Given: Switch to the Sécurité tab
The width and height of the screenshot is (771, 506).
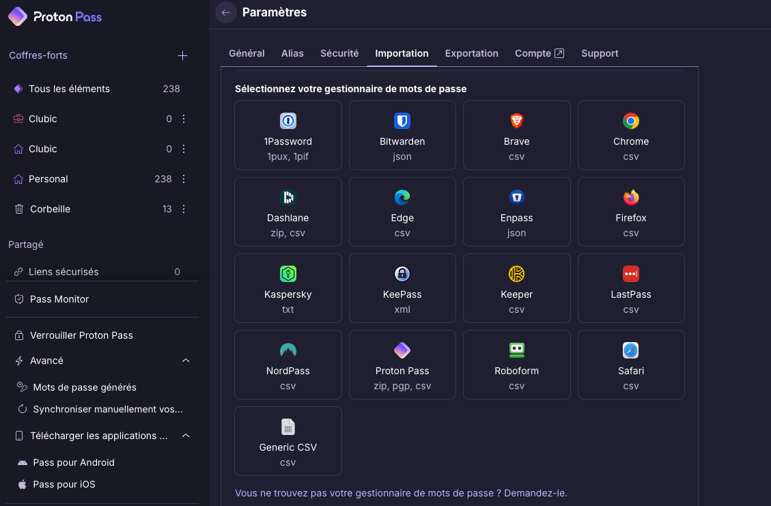Looking at the screenshot, I should tap(339, 53).
